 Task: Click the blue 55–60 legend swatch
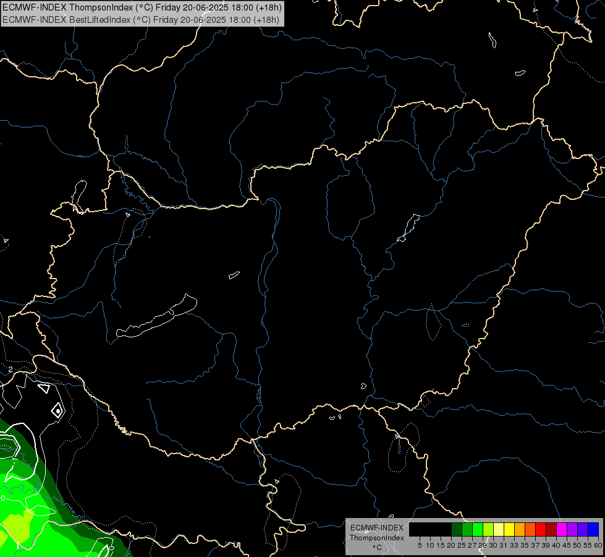[593, 529]
